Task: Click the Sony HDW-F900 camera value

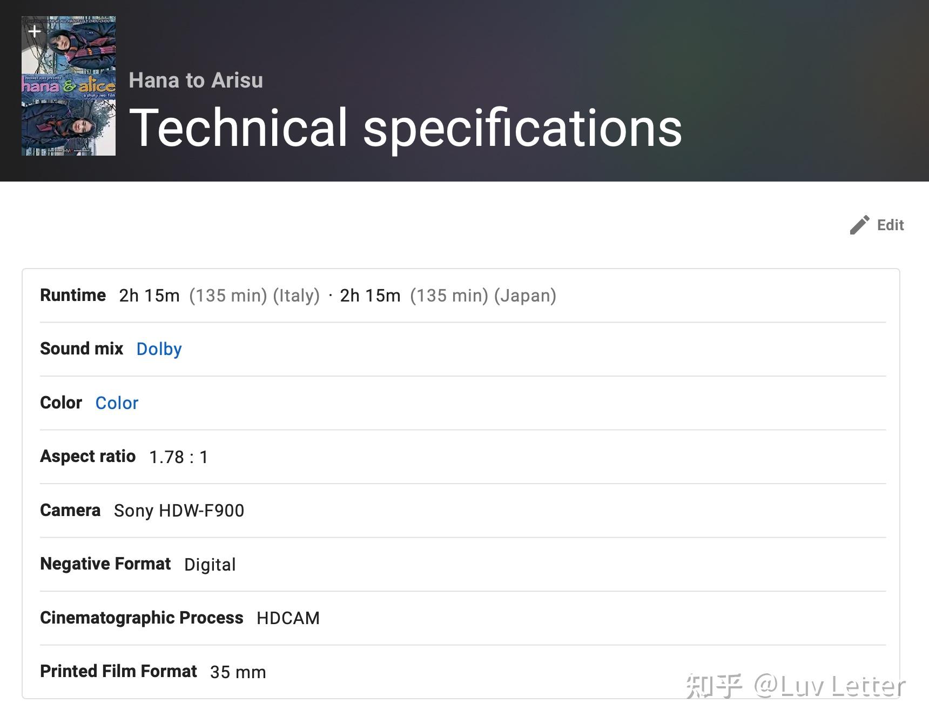Action: pos(179,511)
